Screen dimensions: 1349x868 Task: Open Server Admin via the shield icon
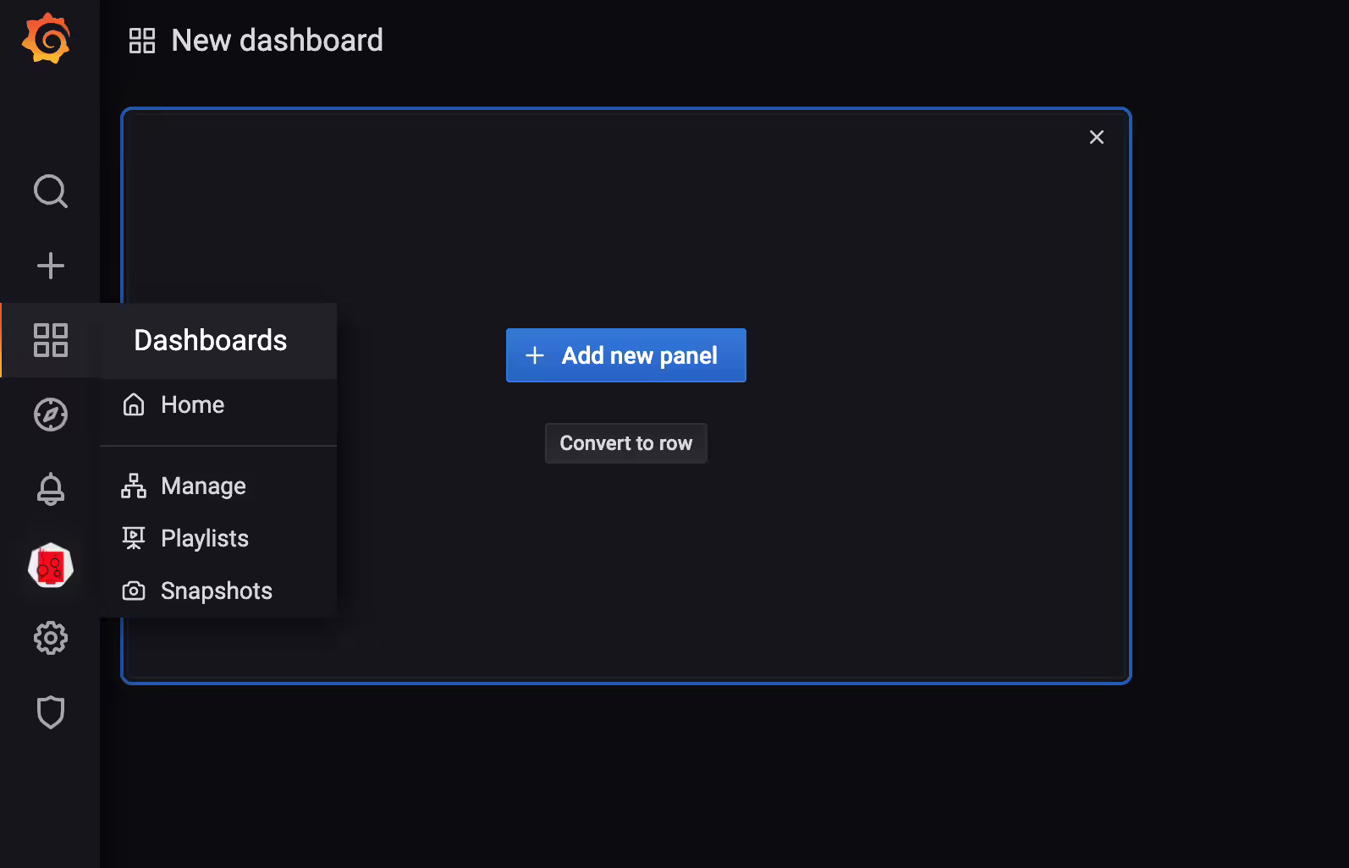pyautogui.click(x=51, y=712)
